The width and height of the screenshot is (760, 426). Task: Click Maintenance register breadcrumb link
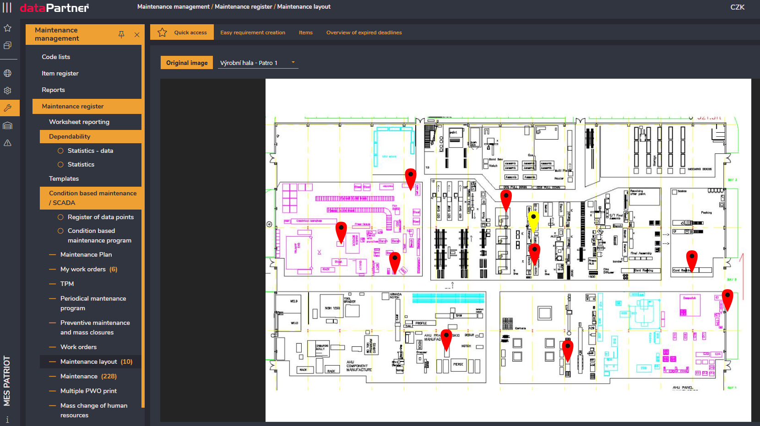(243, 7)
